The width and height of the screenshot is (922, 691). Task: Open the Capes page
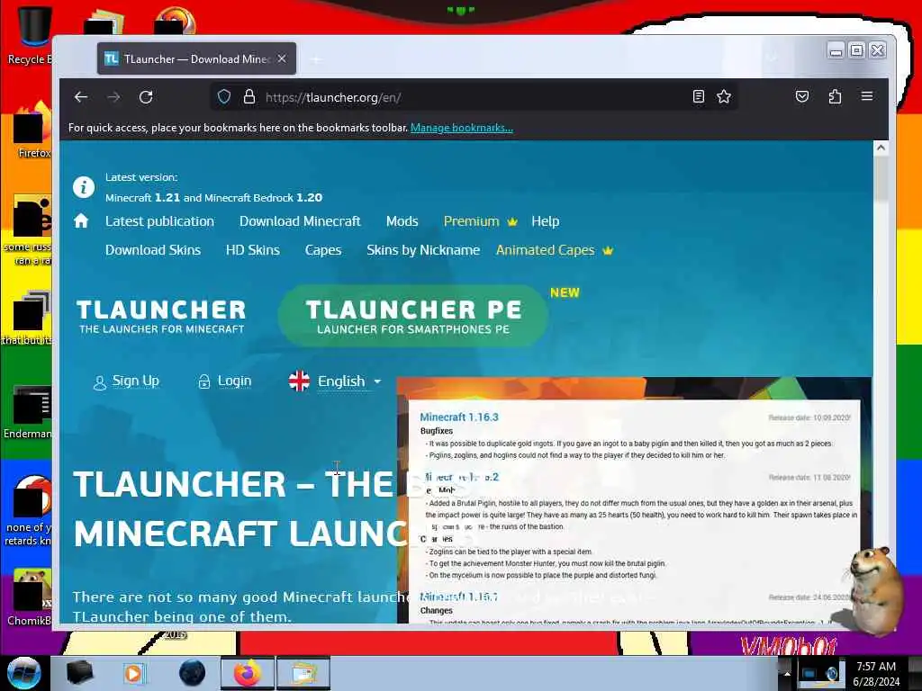(323, 250)
